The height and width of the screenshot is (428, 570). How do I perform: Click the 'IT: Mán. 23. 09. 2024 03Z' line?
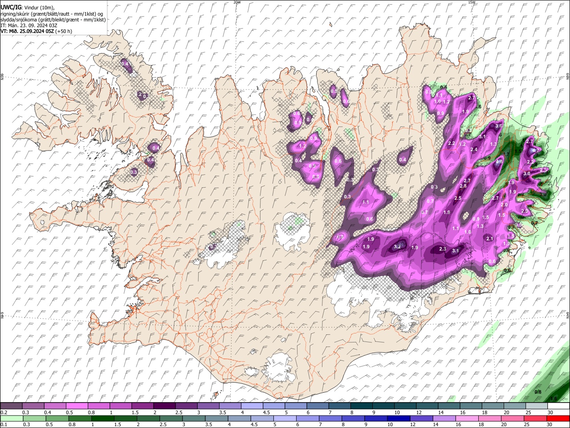click(x=29, y=25)
